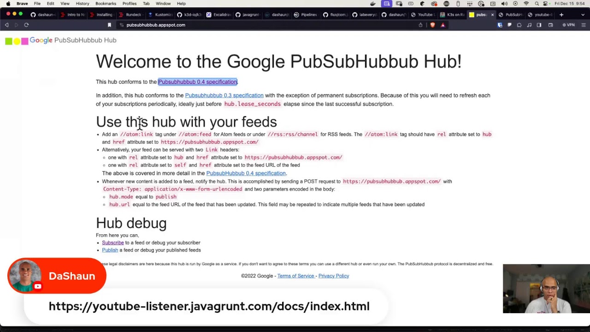The height and width of the screenshot is (332, 590).
Task: Click the pink square in the page header
Action: (25, 41)
